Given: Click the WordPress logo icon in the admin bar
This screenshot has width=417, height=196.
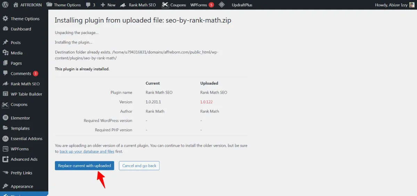Looking at the screenshot, I should [x=5, y=5].
